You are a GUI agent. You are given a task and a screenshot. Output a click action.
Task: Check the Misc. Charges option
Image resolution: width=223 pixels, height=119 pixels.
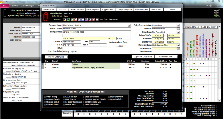click(64, 100)
